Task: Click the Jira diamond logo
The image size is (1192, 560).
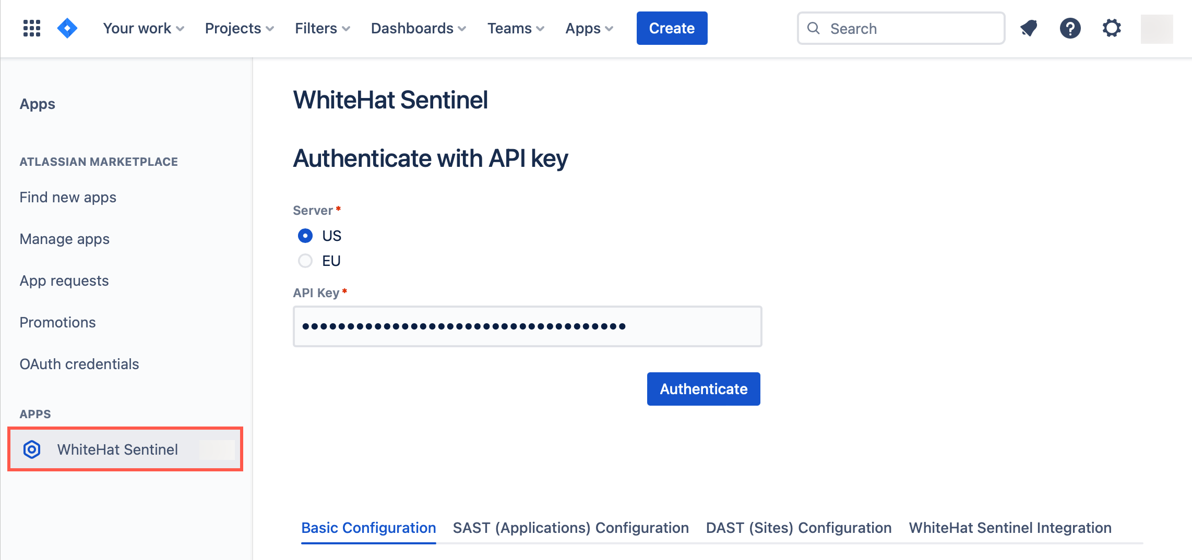Action: (x=67, y=28)
